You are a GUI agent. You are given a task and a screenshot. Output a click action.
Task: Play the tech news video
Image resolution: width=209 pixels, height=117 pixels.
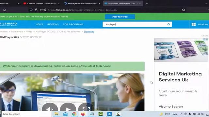[68, 107]
